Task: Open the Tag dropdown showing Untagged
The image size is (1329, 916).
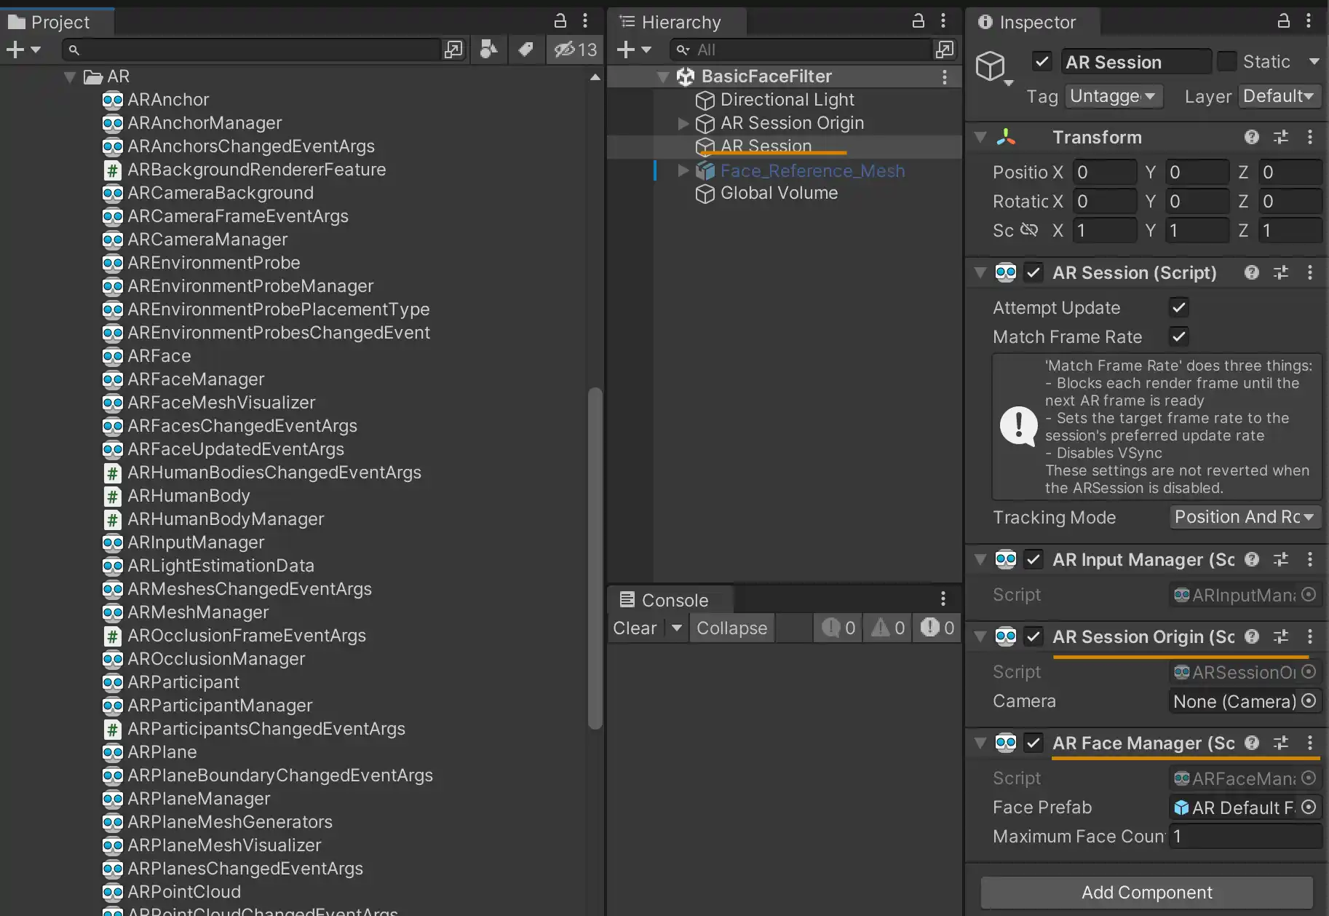Action: [x=1113, y=96]
